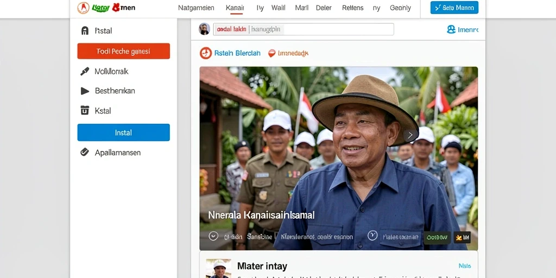
Task: Open the Marll menu item
Action: tap(302, 8)
